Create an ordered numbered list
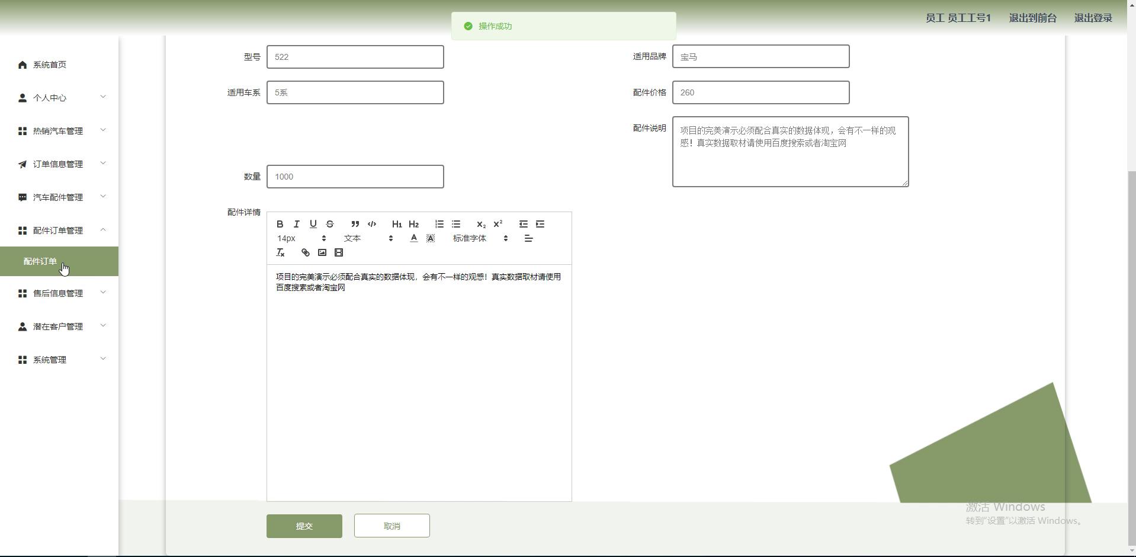 [439, 224]
